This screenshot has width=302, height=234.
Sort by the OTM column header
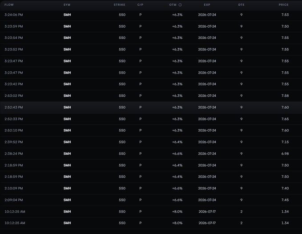(x=173, y=4)
